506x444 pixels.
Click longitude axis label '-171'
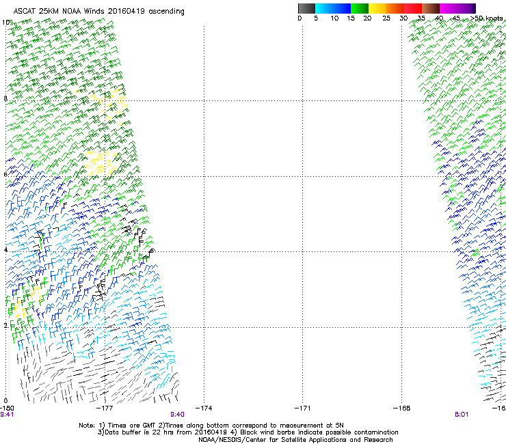[x=303, y=408]
